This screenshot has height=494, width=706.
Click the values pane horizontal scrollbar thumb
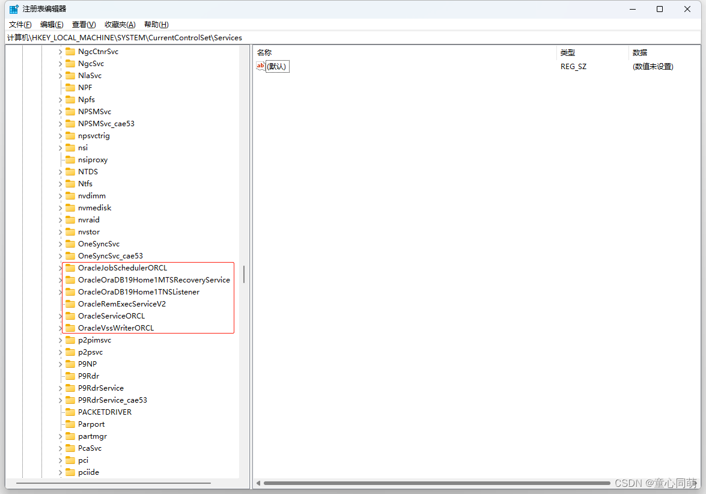point(437,483)
